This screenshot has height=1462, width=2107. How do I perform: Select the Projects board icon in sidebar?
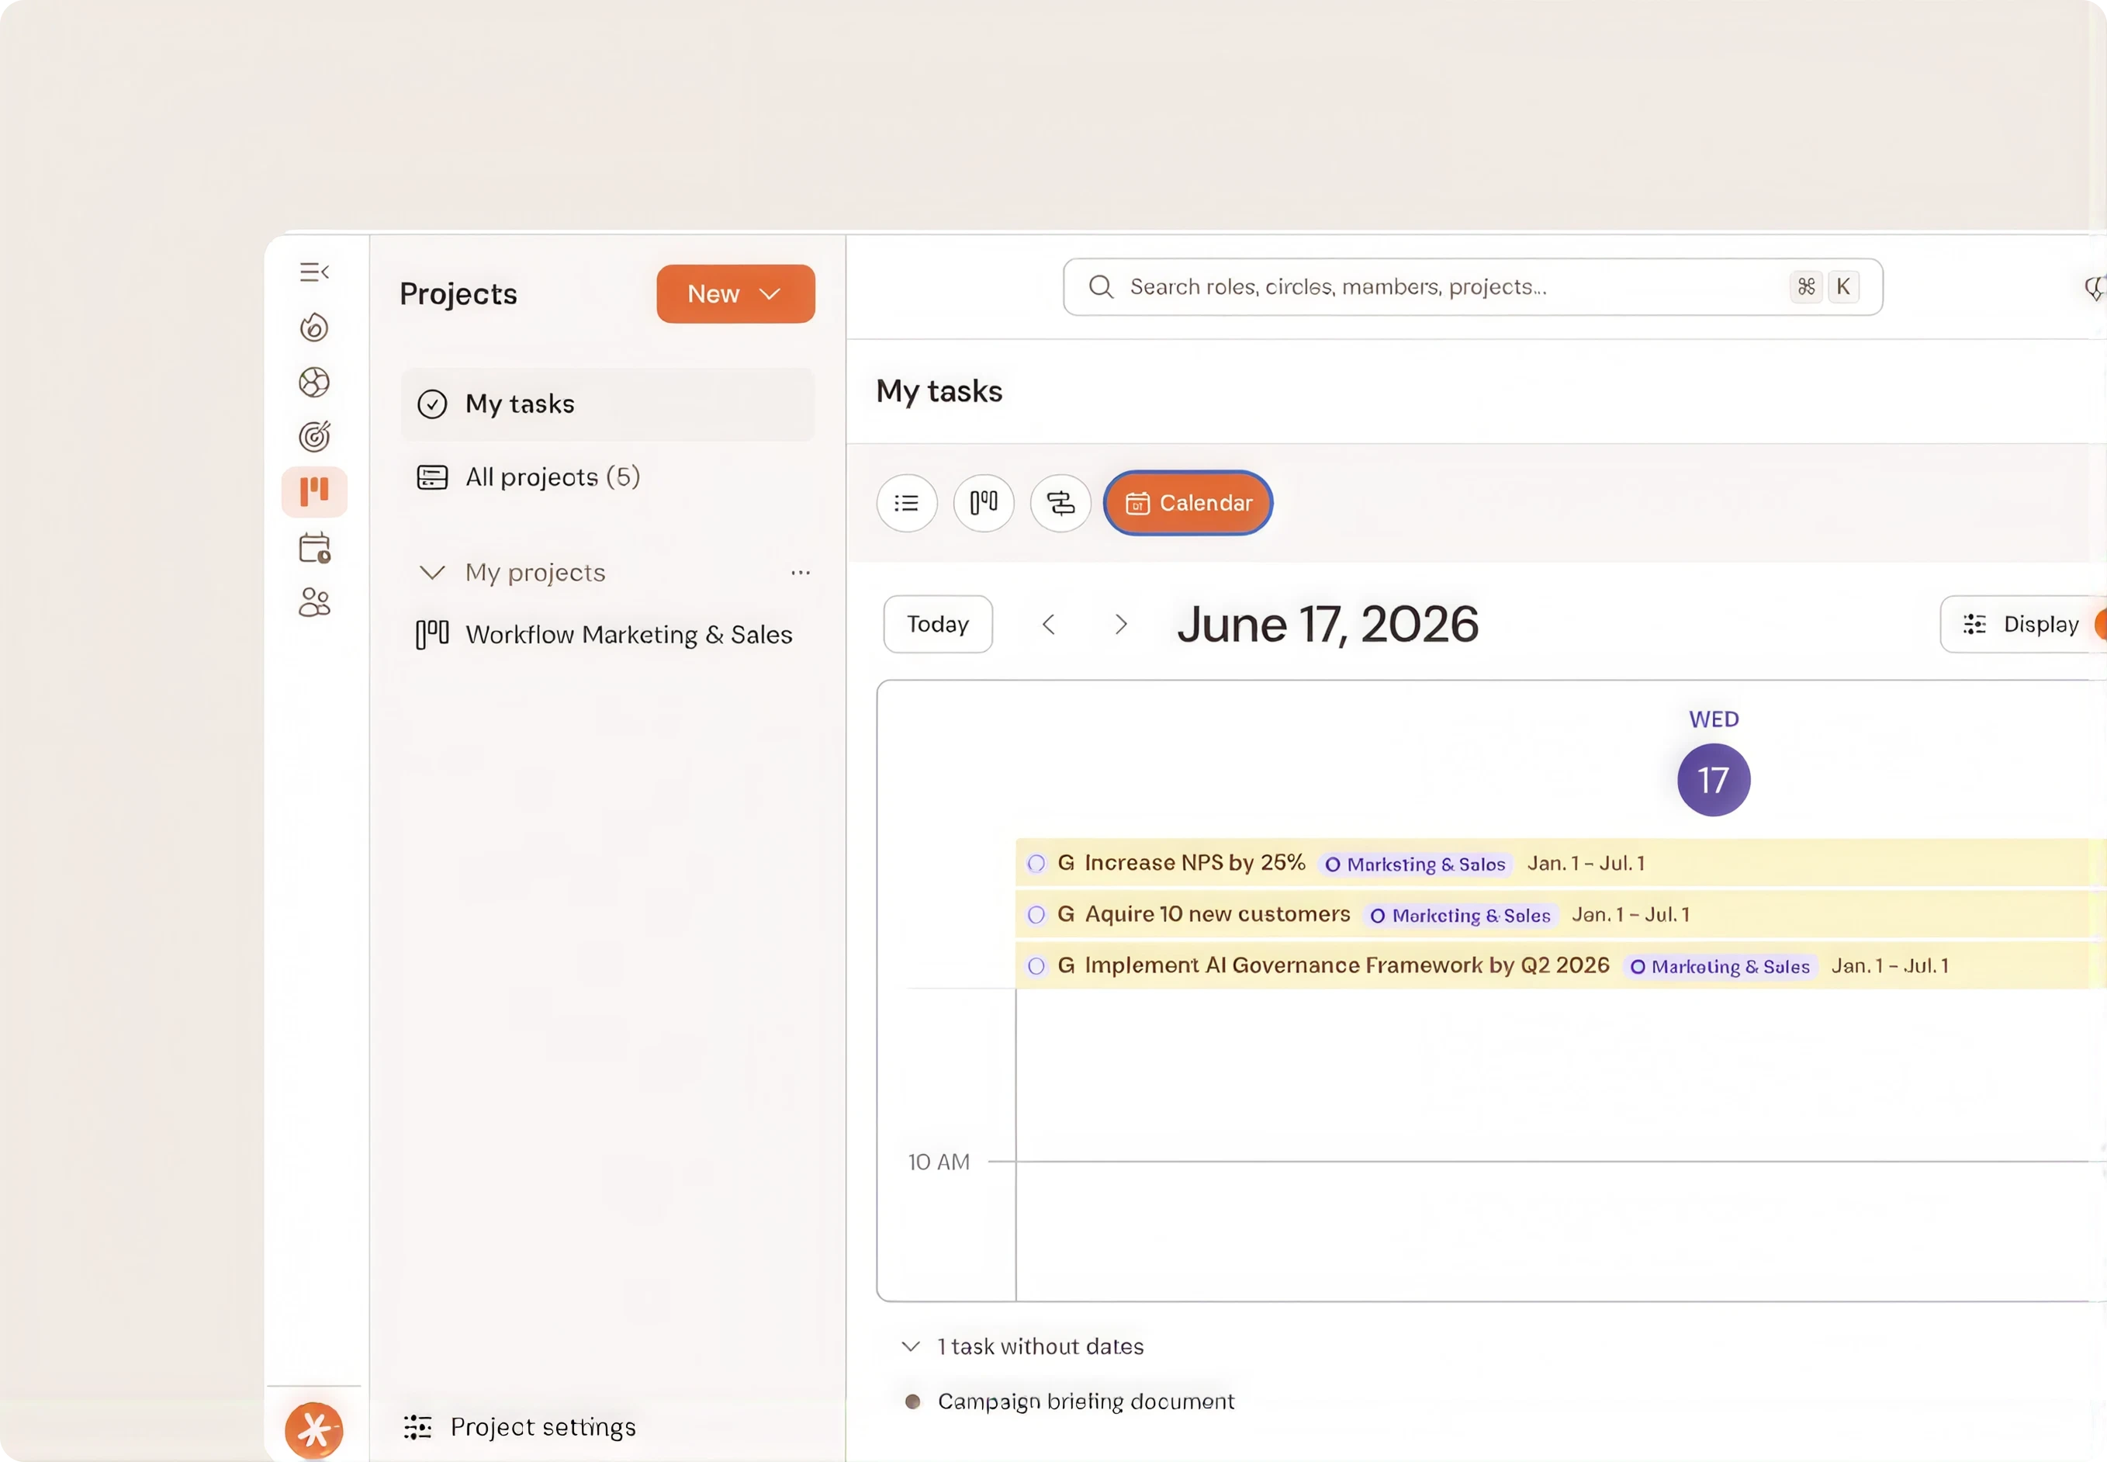tap(314, 492)
